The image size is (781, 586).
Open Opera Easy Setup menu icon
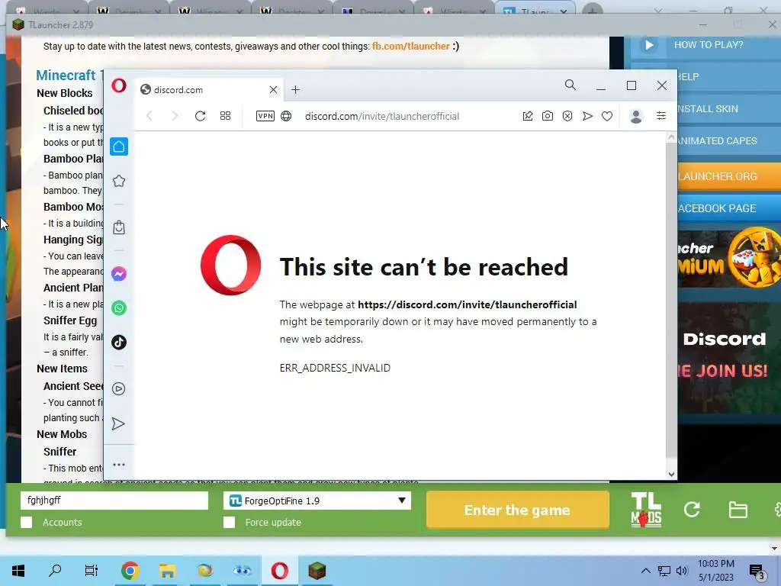click(661, 116)
